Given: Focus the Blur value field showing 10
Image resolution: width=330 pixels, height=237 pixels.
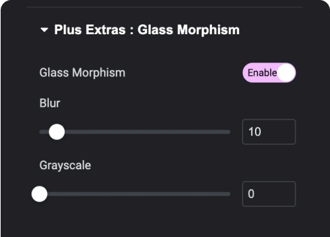Looking at the screenshot, I should pos(269,132).
